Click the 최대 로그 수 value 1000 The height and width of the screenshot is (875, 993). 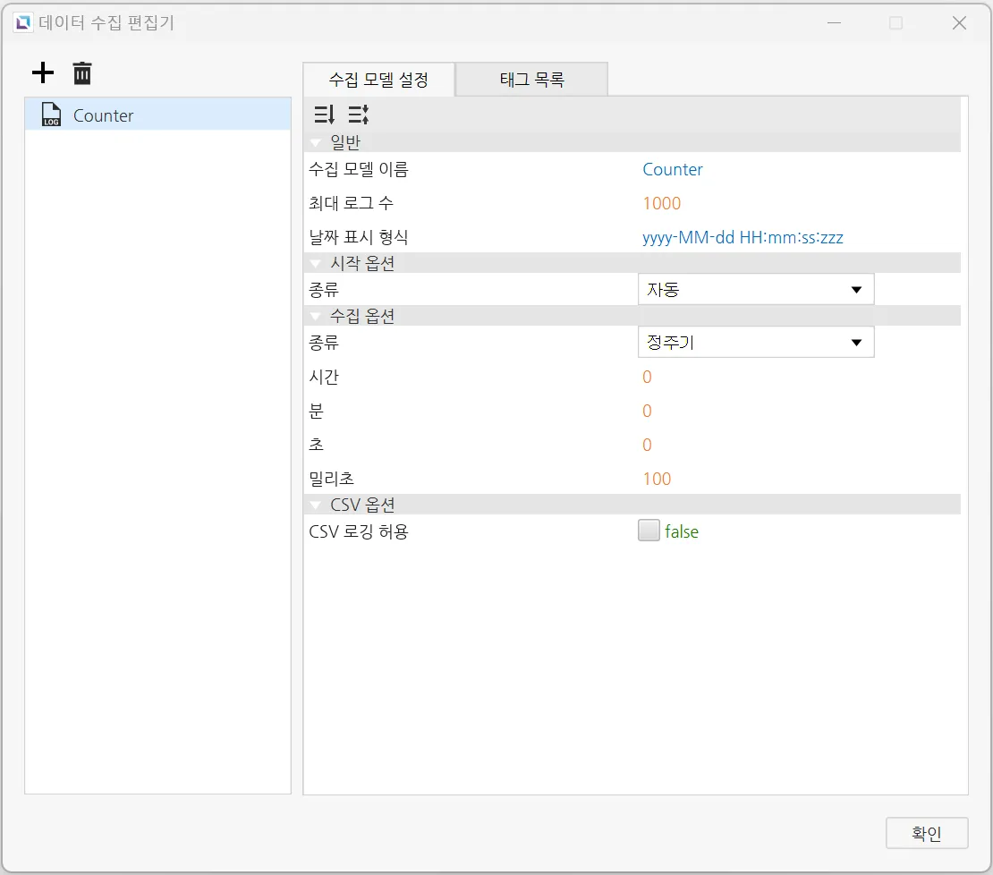[662, 204]
